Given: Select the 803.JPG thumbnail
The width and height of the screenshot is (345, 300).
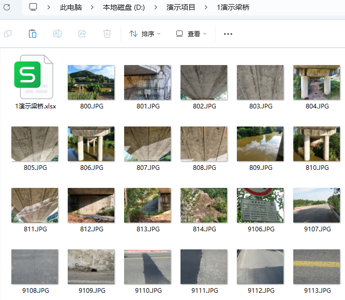Looking at the screenshot, I should [260, 82].
